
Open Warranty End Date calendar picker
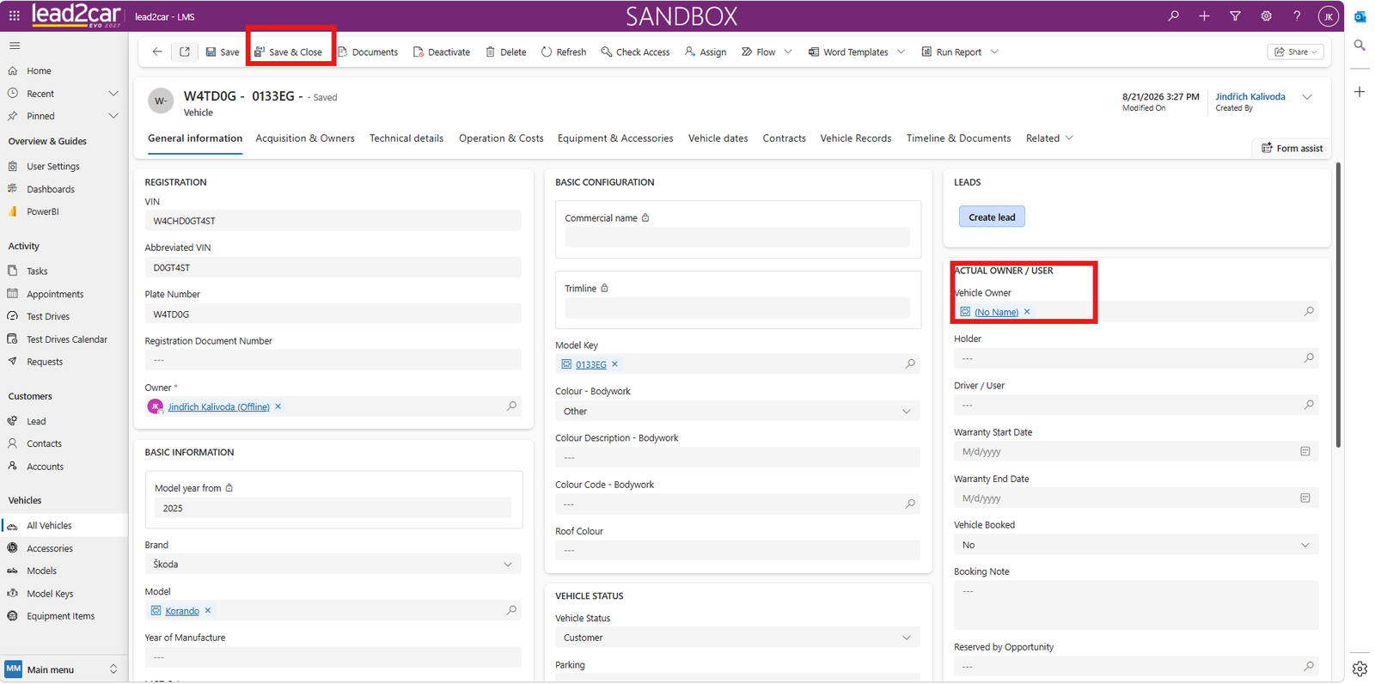tap(1305, 498)
